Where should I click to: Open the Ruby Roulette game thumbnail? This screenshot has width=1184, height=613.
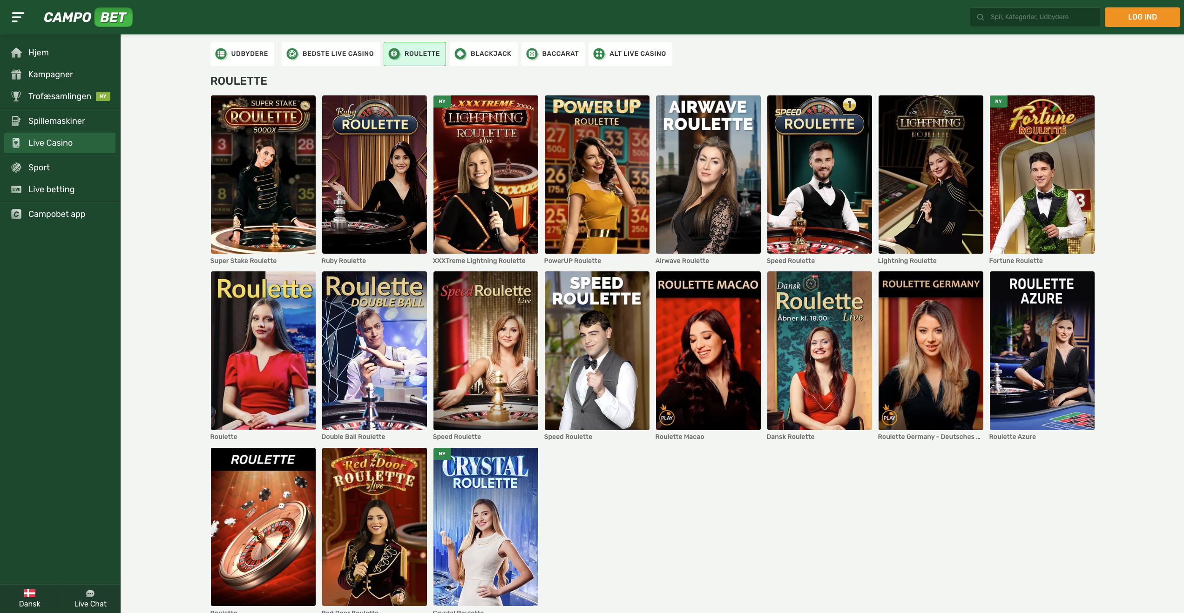[x=374, y=175]
